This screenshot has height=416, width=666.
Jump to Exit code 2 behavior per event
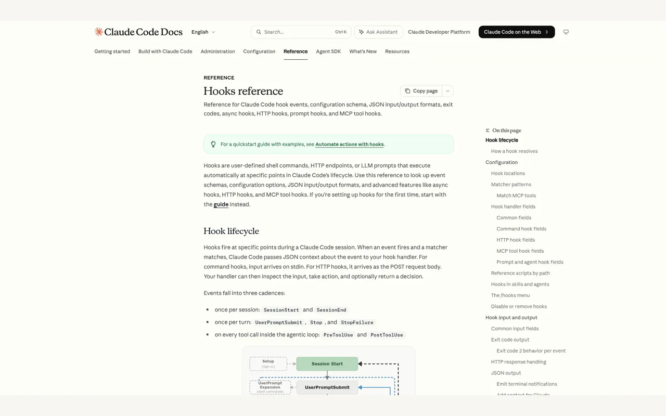[x=531, y=351]
